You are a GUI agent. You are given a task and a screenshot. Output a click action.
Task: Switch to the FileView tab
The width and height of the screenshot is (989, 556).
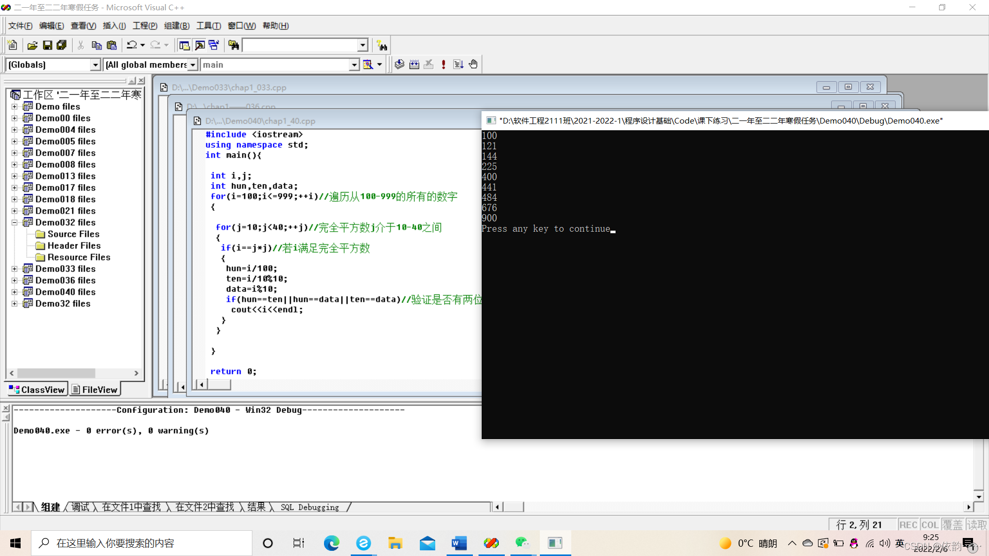pyautogui.click(x=95, y=390)
